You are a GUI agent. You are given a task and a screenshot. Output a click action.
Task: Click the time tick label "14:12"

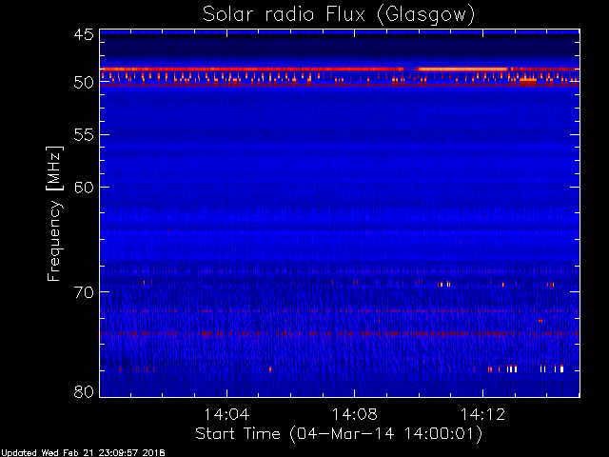coord(482,414)
